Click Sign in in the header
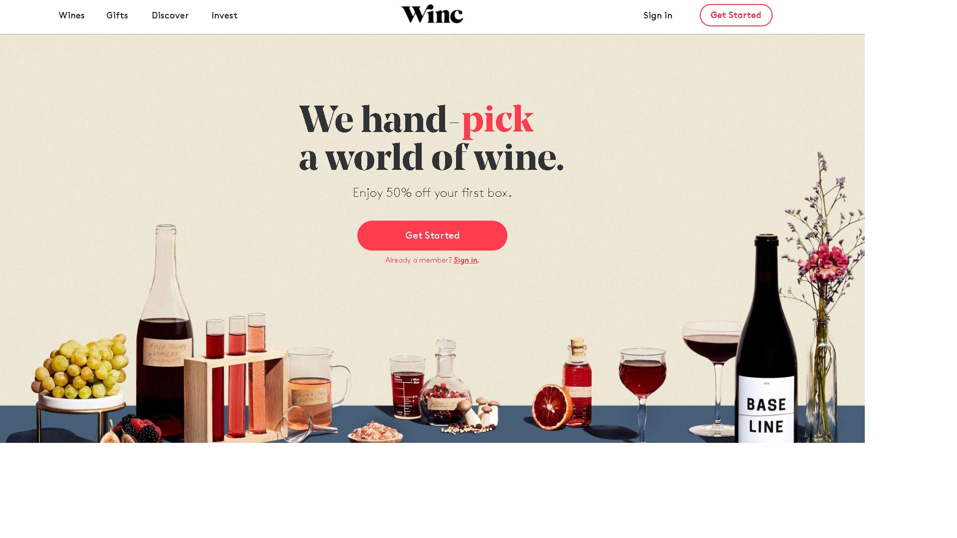957x538 pixels. click(x=657, y=15)
